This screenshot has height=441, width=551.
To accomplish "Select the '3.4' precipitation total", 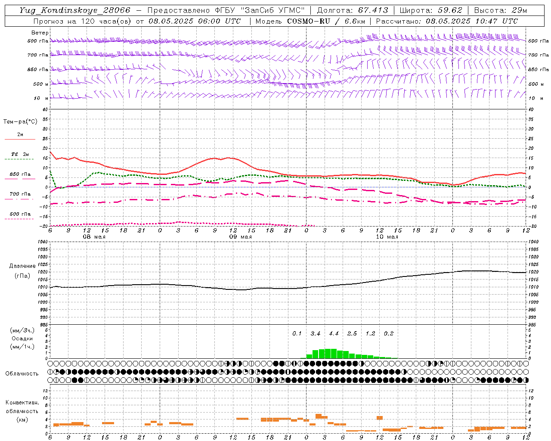I will [x=316, y=333].
